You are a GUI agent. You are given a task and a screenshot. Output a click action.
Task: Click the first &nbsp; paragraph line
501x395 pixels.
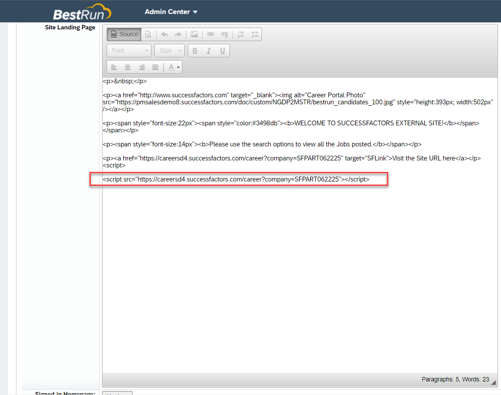pos(125,81)
